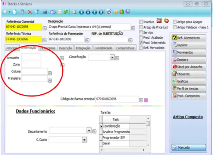Image resolution: width=213 pixels, height=155 pixels.
Task: Go to first record navigation icon
Action: point(81,12)
